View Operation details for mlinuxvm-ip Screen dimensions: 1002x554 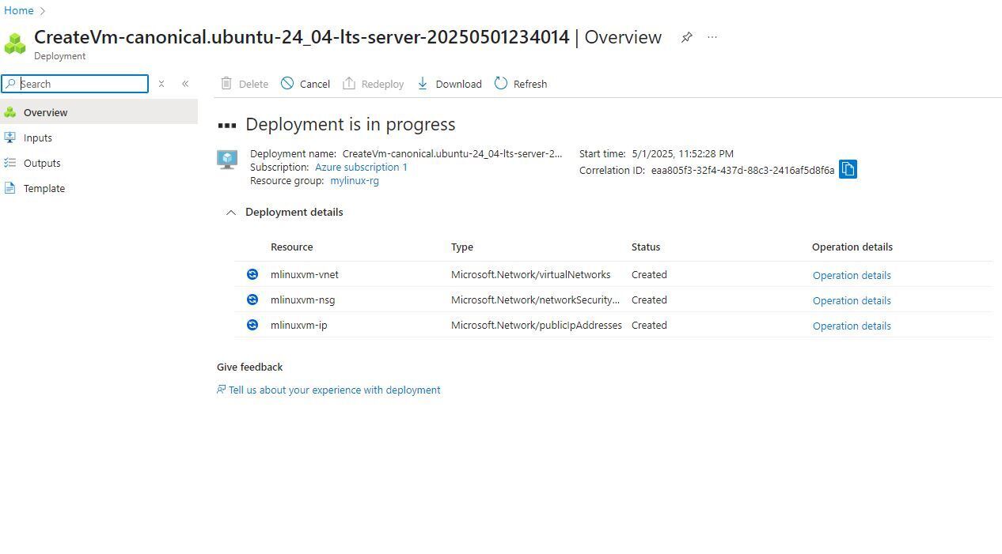coord(852,326)
